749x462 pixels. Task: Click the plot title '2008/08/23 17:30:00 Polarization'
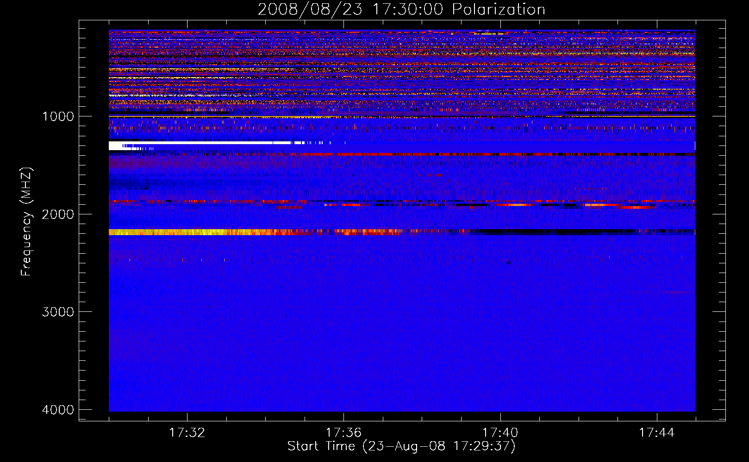coord(401,9)
